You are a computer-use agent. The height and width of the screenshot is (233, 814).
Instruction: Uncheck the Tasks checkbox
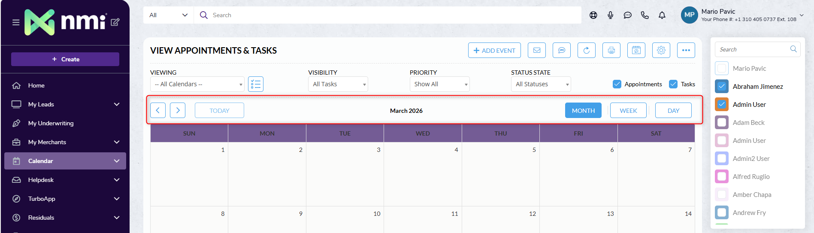point(673,84)
